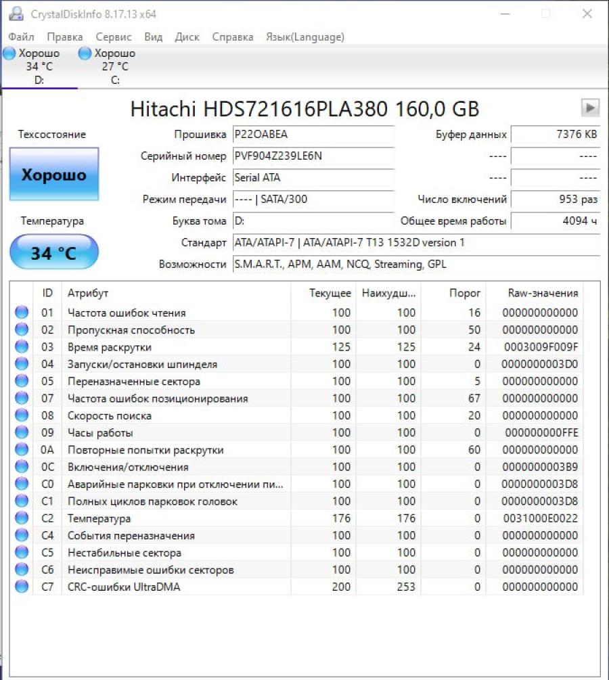Click the status icon for "CRC-ошибки UltraDMA"
609x680 pixels.
coord(21,587)
